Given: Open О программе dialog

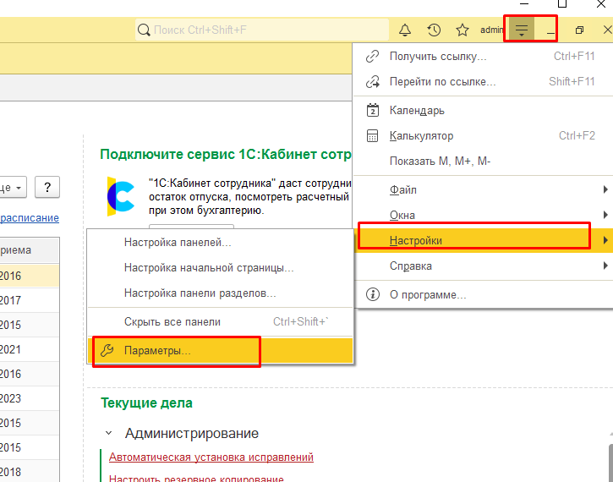Looking at the screenshot, I should pos(483,294).
